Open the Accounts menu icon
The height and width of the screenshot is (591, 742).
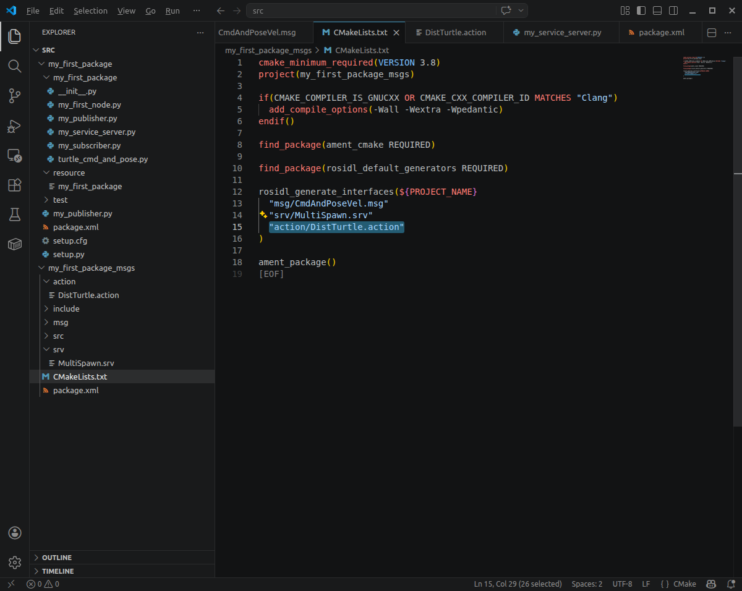(15, 533)
